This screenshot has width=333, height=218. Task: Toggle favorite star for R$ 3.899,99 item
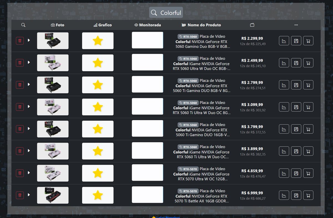(x=98, y=151)
